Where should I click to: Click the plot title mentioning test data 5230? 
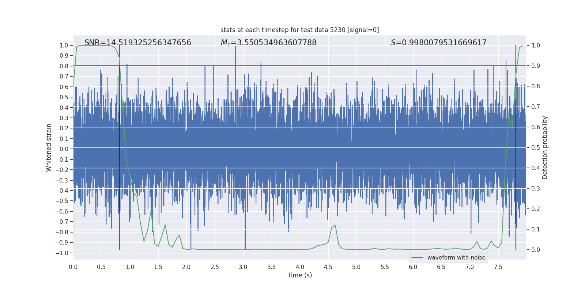point(300,30)
